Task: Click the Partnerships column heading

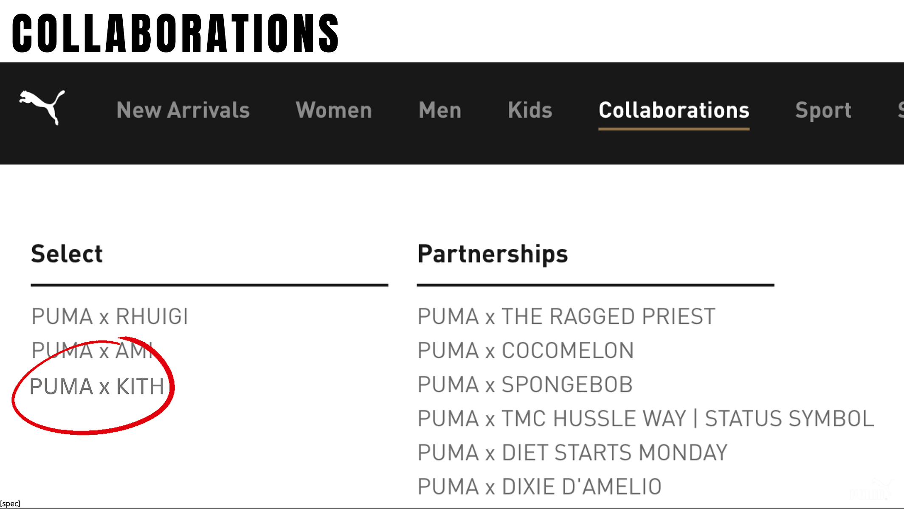Action: 493,255
